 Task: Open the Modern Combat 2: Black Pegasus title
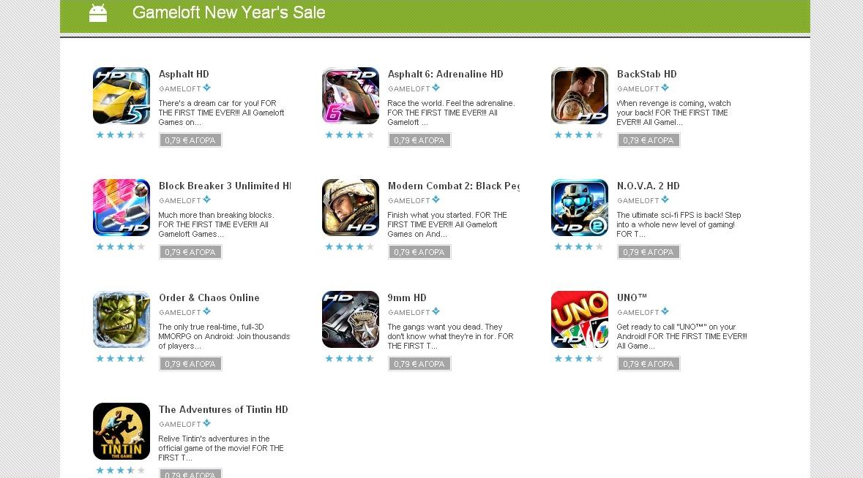pos(453,186)
